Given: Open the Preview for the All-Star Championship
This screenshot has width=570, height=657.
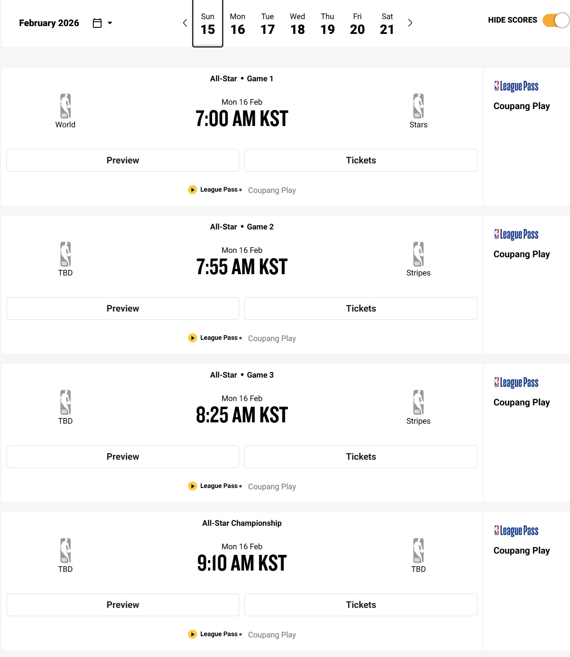Looking at the screenshot, I should coord(123,605).
